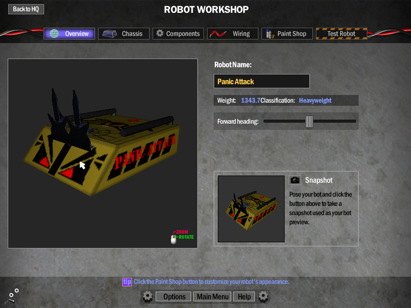Screen dimensions: 411x308
Task: Click the ROBOT WORKSHOP title
Action: point(207,9)
